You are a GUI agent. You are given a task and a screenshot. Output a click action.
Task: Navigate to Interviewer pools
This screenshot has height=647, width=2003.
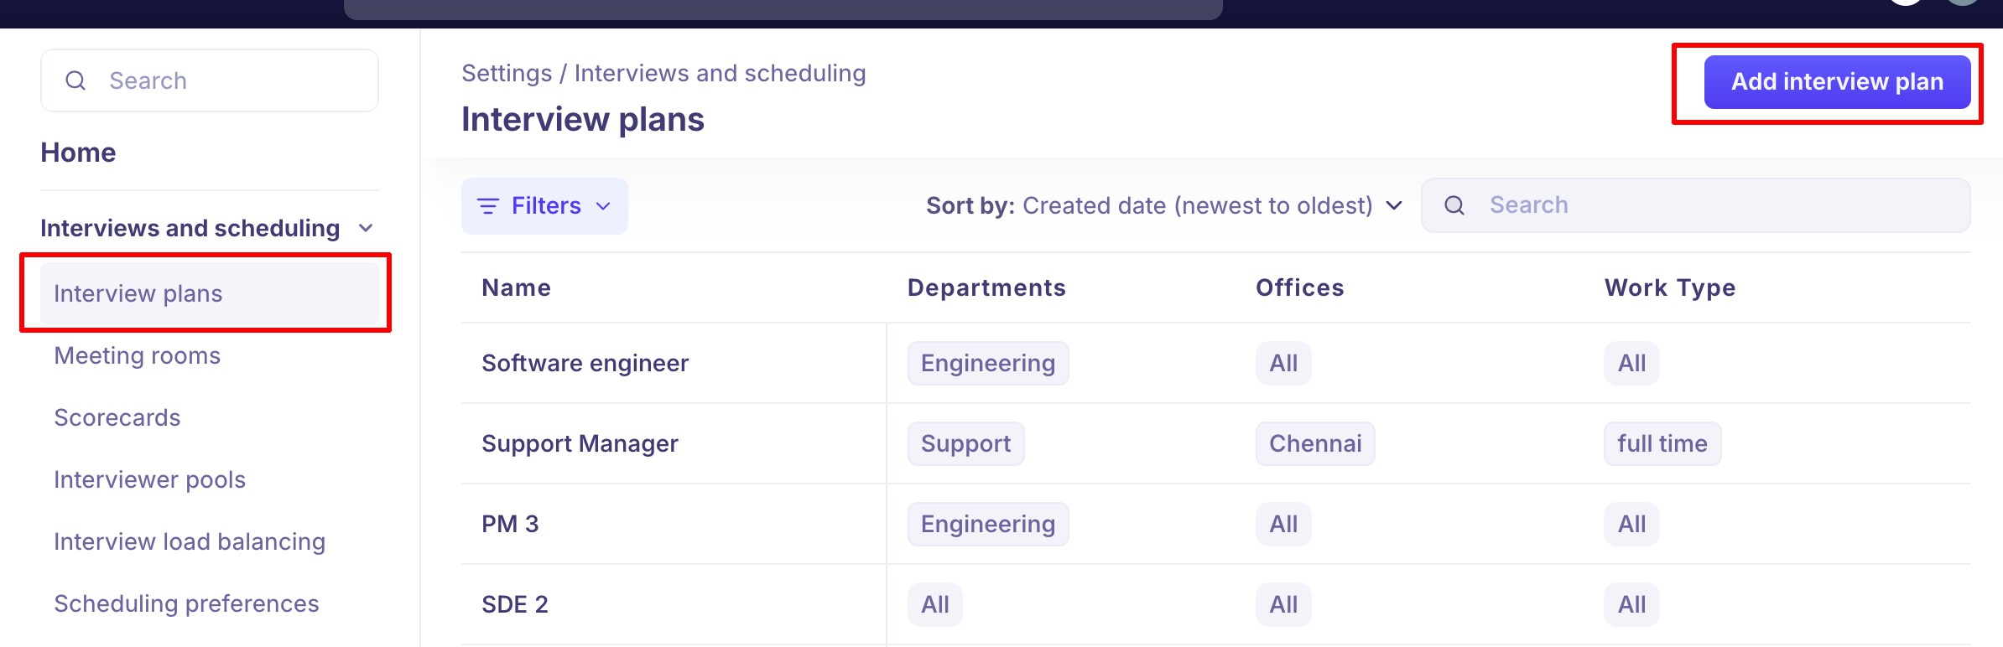click(x=149, y=479)
